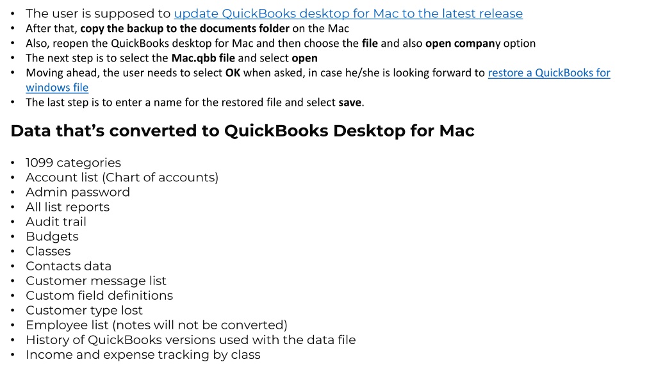This screenshot has width=656, height=369.
Task: Select the '1099 categories' list item
Action: tap(73, 162)
